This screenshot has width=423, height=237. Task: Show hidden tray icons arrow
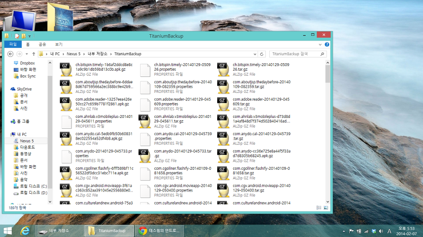[344, 231]
